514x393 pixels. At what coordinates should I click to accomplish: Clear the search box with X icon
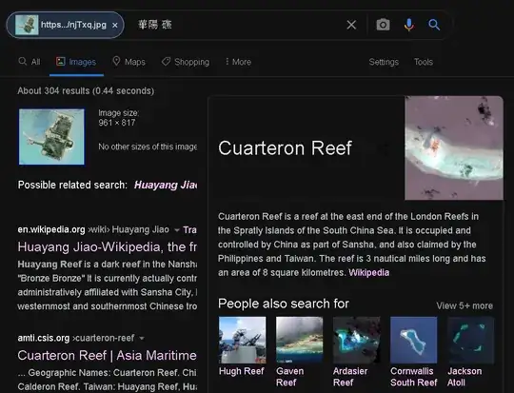coord(351,25)
